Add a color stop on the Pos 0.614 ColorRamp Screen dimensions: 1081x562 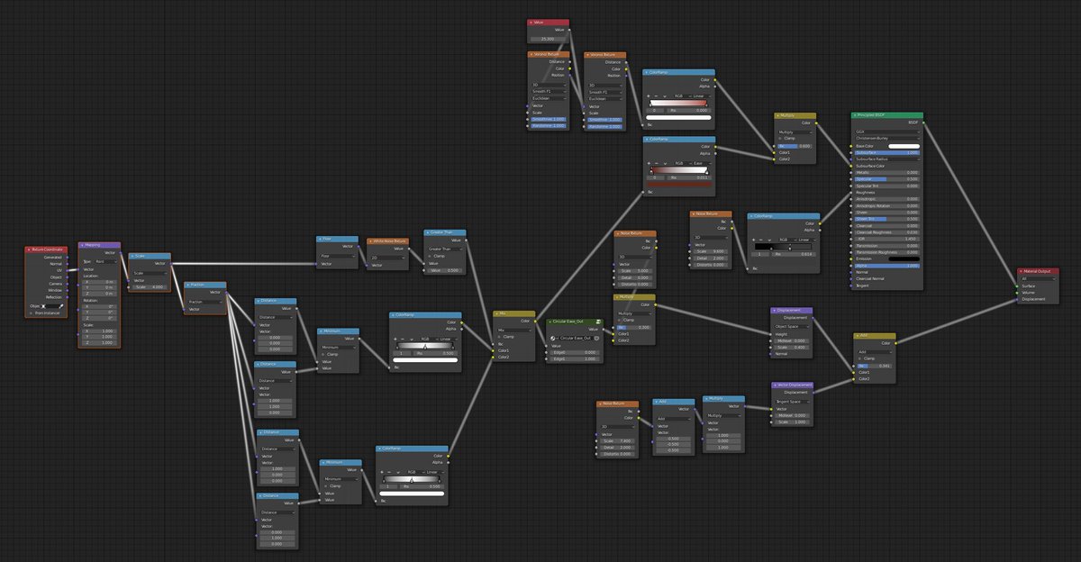tap(753, 240)
